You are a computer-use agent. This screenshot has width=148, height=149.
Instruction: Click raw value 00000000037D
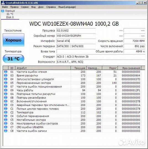tap(131, 79)
